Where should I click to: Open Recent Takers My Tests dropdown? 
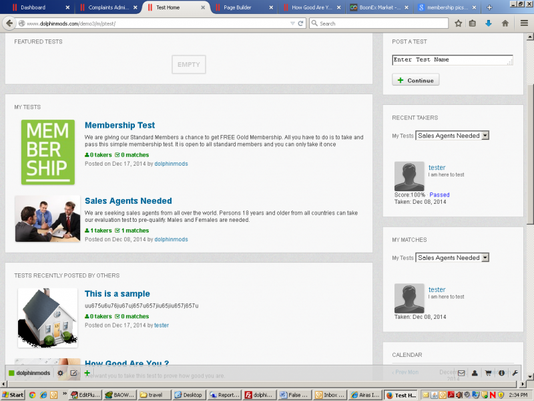point(453,136)
